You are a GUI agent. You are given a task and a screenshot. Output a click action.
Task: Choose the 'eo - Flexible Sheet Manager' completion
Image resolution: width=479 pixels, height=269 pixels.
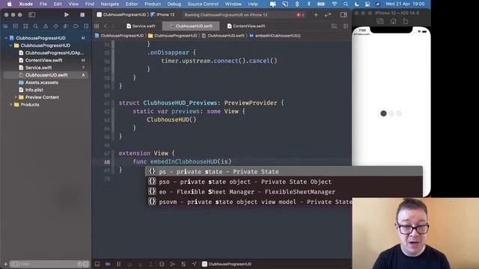click(x=284, y=192)
